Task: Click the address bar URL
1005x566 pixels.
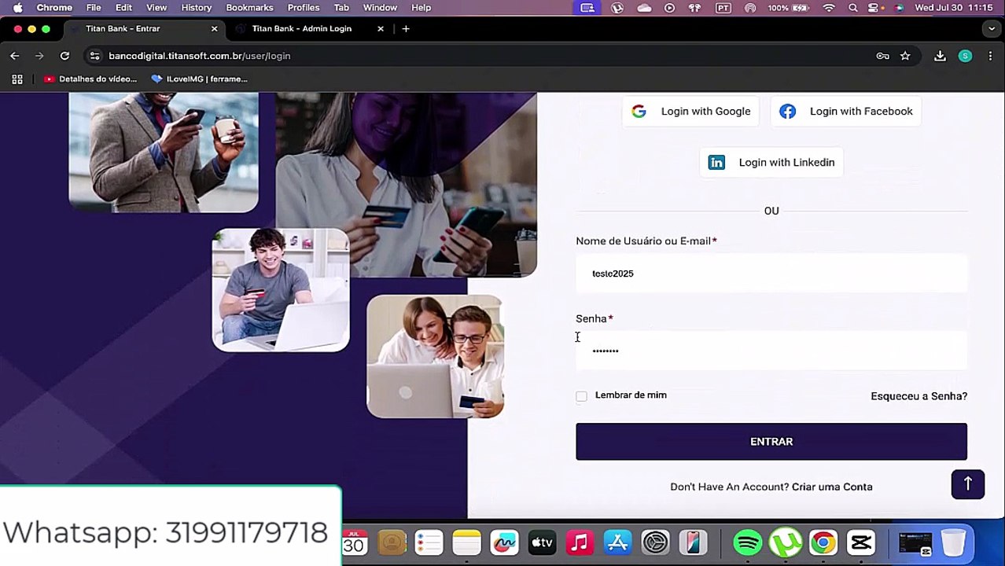Action: (200, 56)
